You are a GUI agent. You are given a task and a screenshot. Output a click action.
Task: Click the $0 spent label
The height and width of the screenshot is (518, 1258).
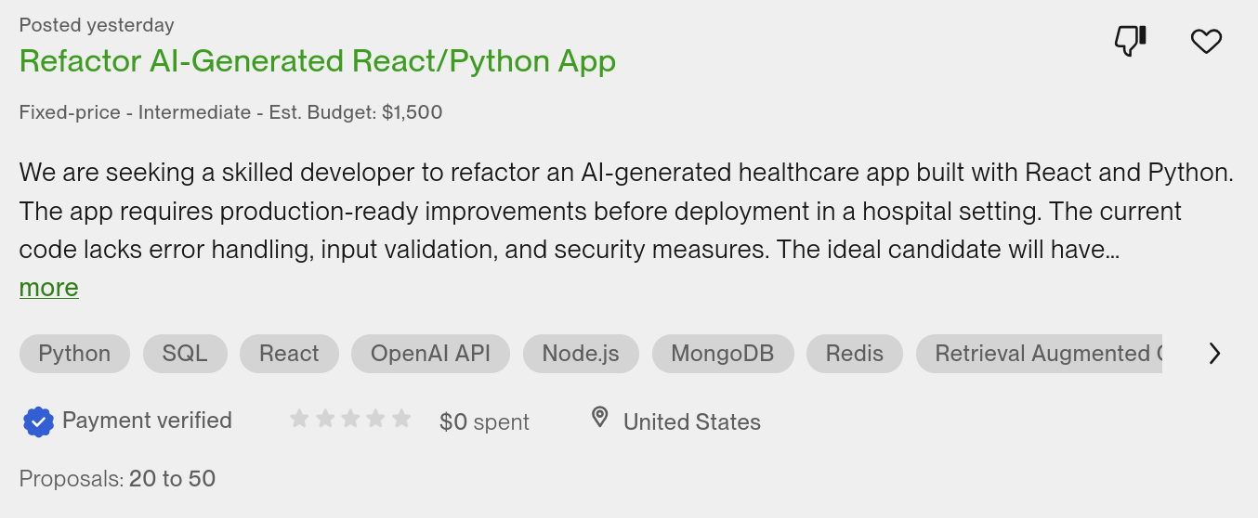click(x=484, y=422)
